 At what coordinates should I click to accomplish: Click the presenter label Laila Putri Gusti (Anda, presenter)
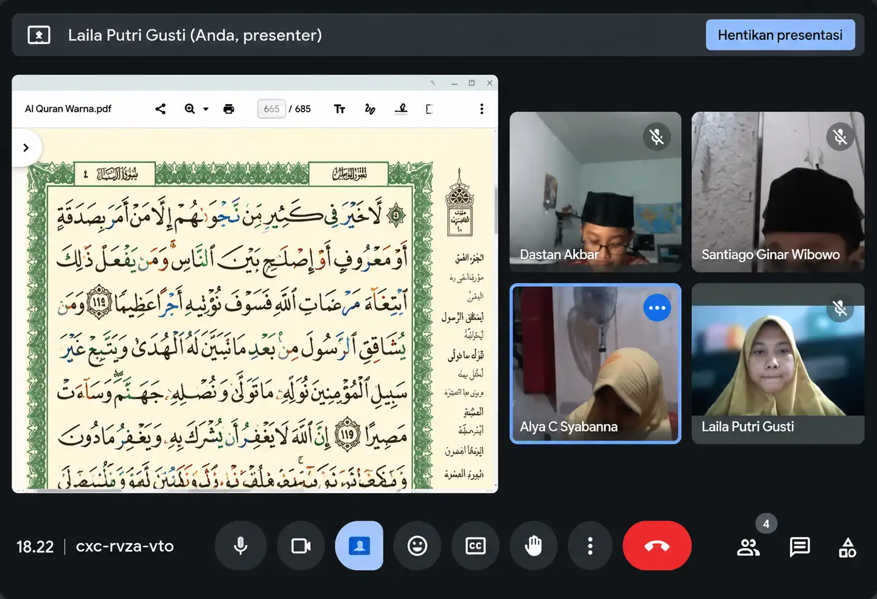pyautogui.click(x=195, y=35)
